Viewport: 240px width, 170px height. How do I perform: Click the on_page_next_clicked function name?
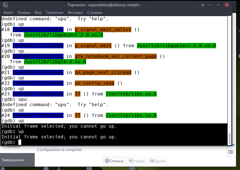(x=103, y=72)
